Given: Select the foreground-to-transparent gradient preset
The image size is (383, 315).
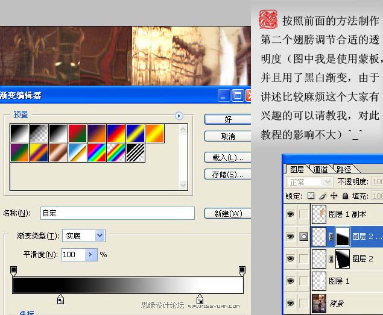Looking at the screenshot, I should [39, 133].
